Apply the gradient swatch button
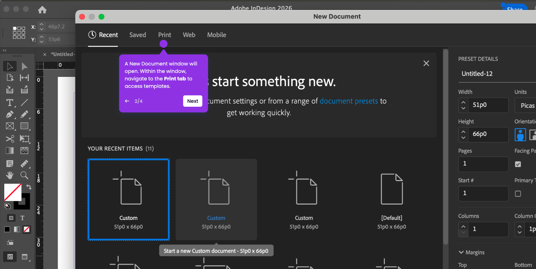This screenshot has height=269, width=536. click(x=17, y=230)
